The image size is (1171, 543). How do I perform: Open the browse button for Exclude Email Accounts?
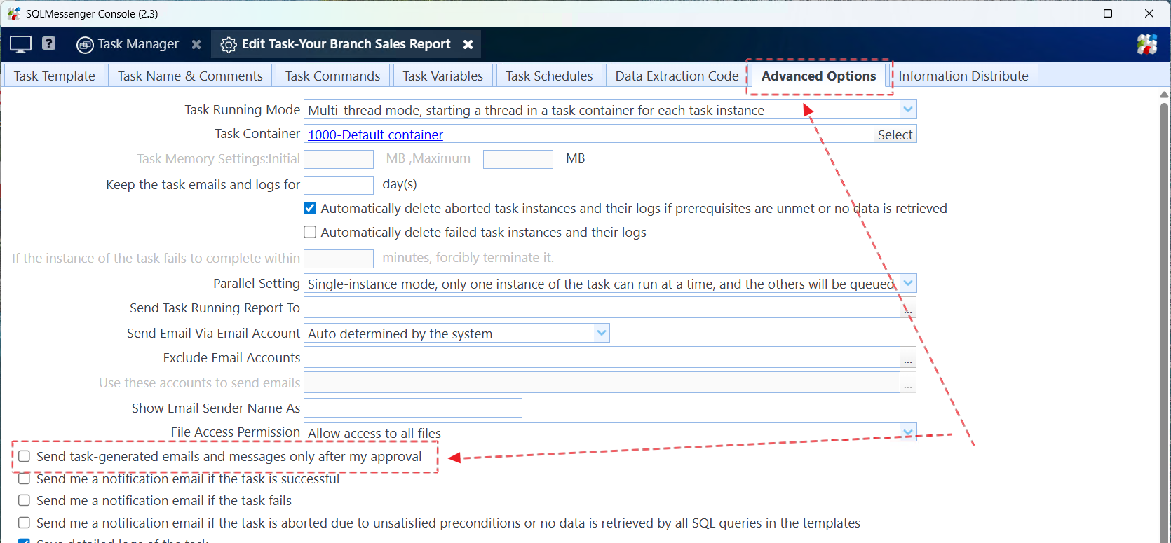908,358
